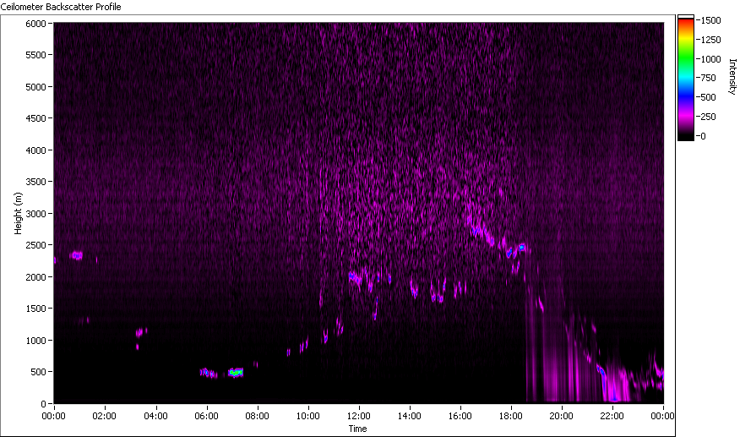Click the 4000 height axis tick

point(35,150)
